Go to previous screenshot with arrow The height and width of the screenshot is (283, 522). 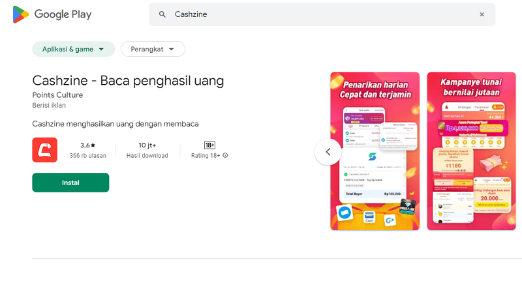click(328, 152)
